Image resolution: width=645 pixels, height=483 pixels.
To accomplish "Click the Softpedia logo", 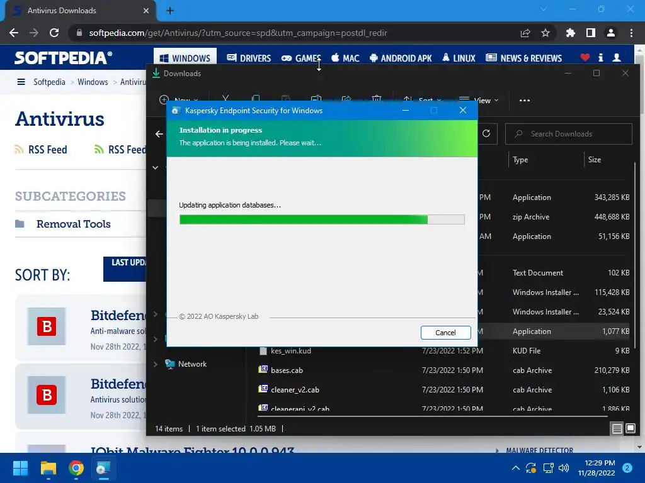I will click(x=64, y=57).
